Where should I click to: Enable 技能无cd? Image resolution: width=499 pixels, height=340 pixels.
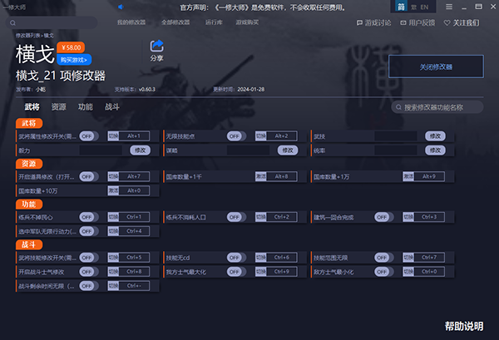tap(236, 258)
